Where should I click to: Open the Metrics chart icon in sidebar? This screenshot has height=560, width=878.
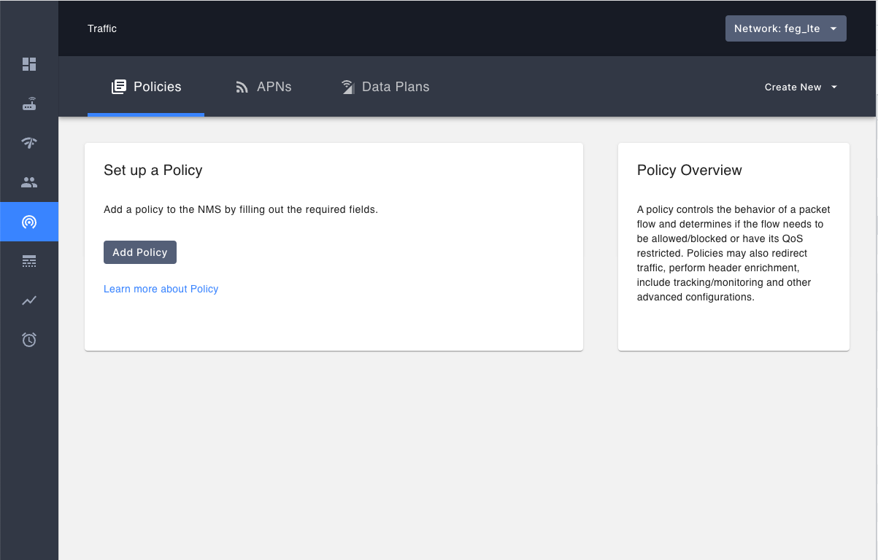click(29, 300)
